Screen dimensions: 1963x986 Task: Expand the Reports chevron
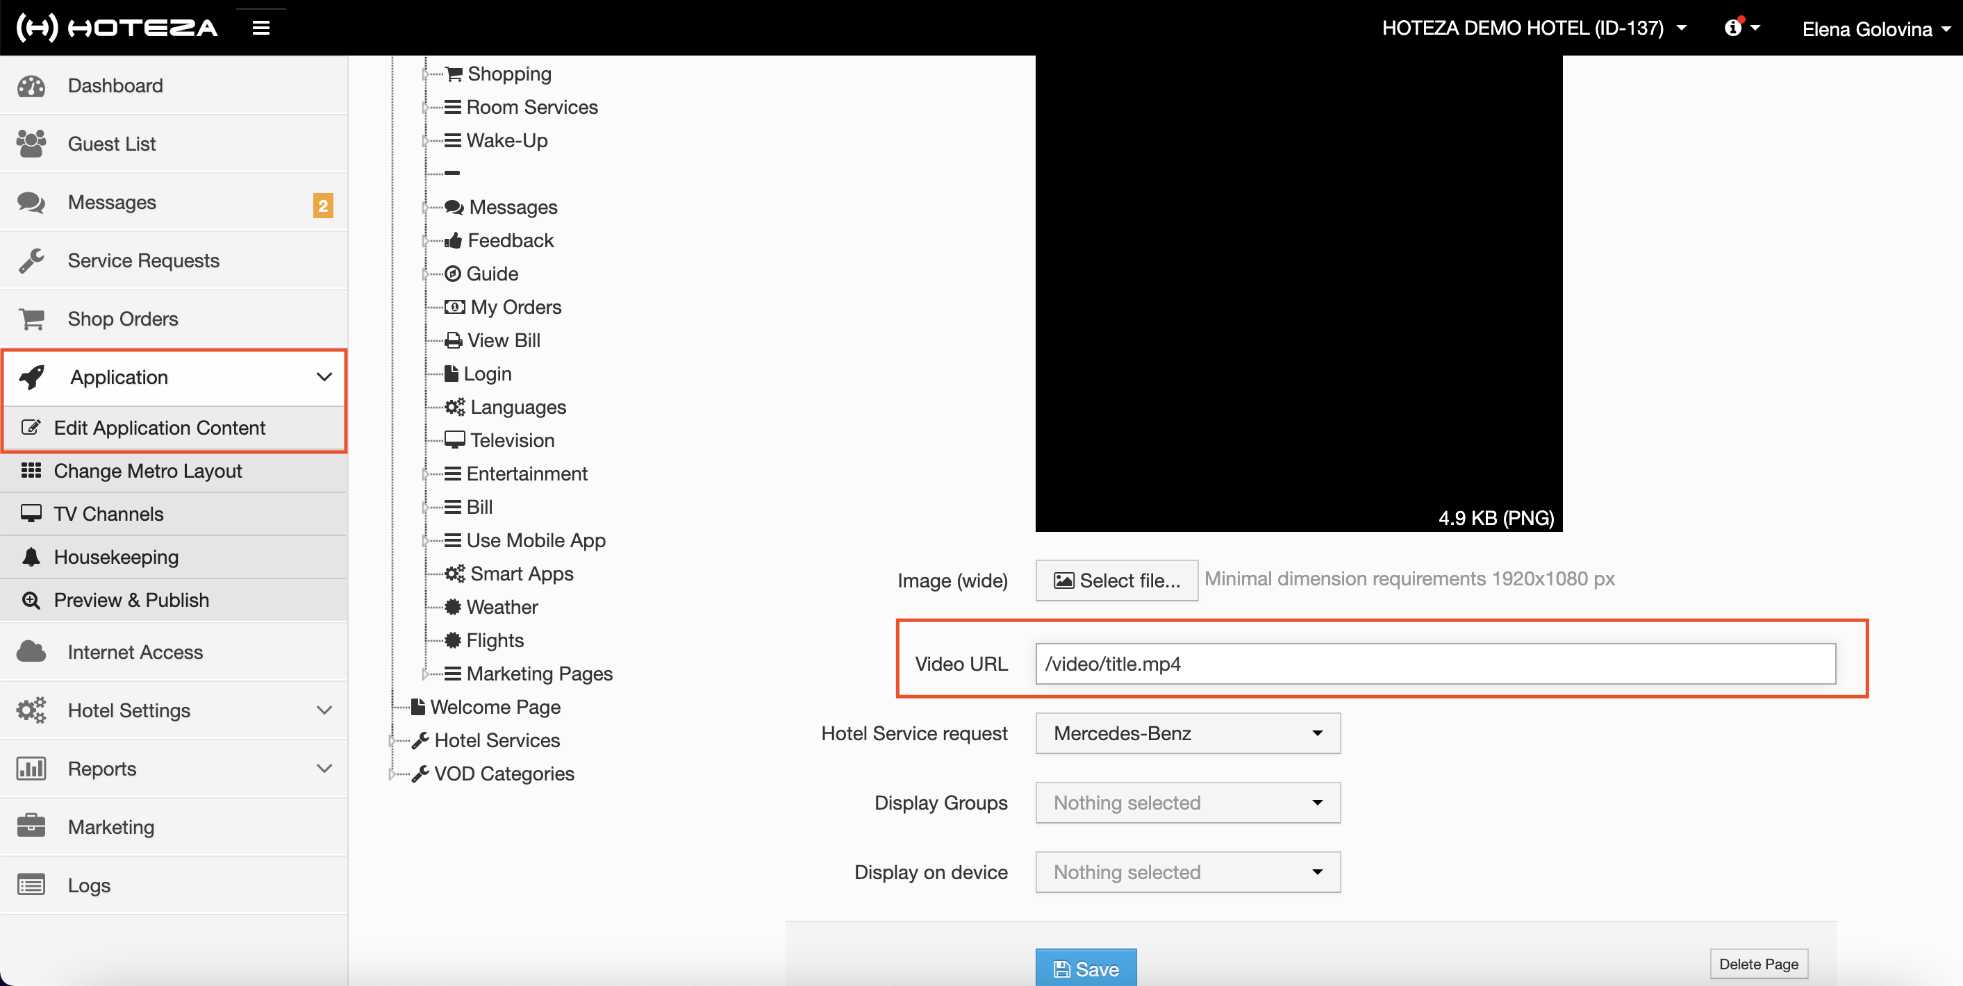pos(324,768)
